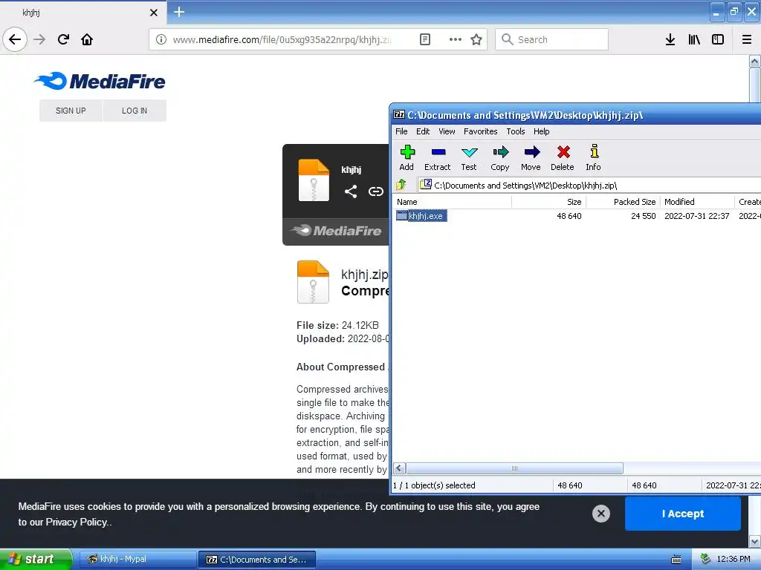Bookmark this page with the star icon

coord(476,39)
